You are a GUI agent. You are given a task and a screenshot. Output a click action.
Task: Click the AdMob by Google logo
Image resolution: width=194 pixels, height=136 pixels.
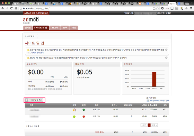31,20
